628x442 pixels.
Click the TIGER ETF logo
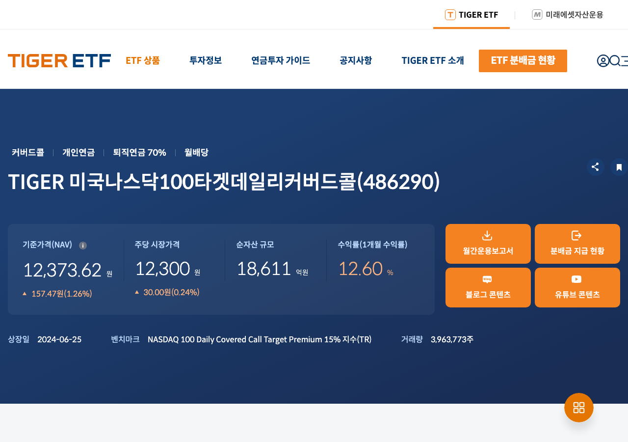pyautogui.click(x=59, y=60)
